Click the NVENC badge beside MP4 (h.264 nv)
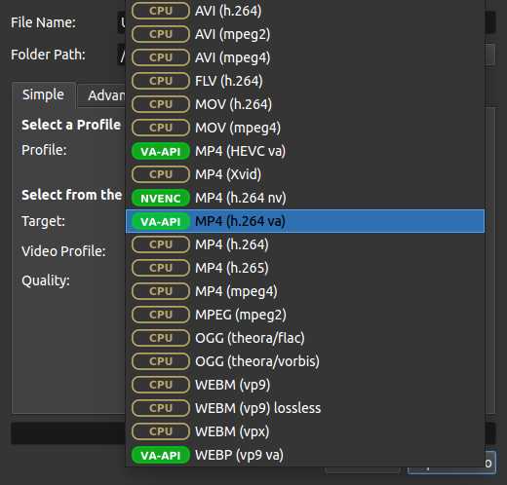 click(x=161, y=198)
